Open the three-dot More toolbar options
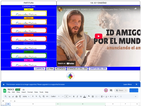Image resolution: width=141 pixels, height=106 pixels. point(121,96)
